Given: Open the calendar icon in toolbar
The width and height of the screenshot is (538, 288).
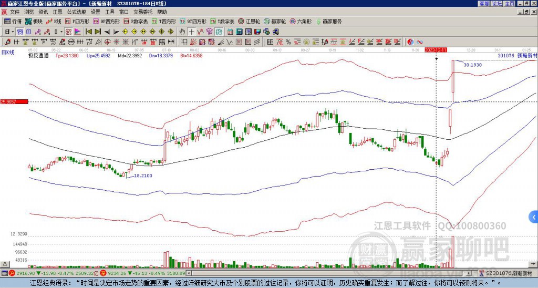Looking at the screenshot, I should (x=230, y=32).
